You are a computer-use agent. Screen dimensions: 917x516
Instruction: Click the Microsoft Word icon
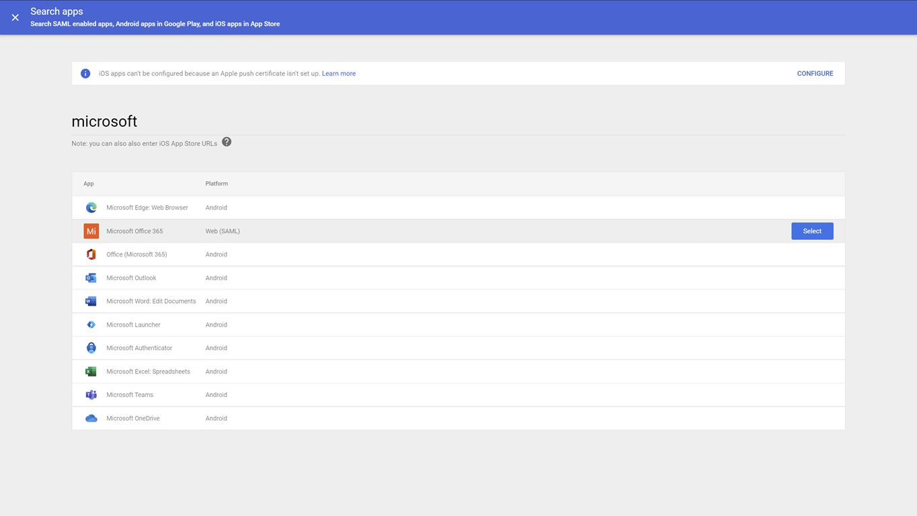pyautogui.click(x=91, y=302)
